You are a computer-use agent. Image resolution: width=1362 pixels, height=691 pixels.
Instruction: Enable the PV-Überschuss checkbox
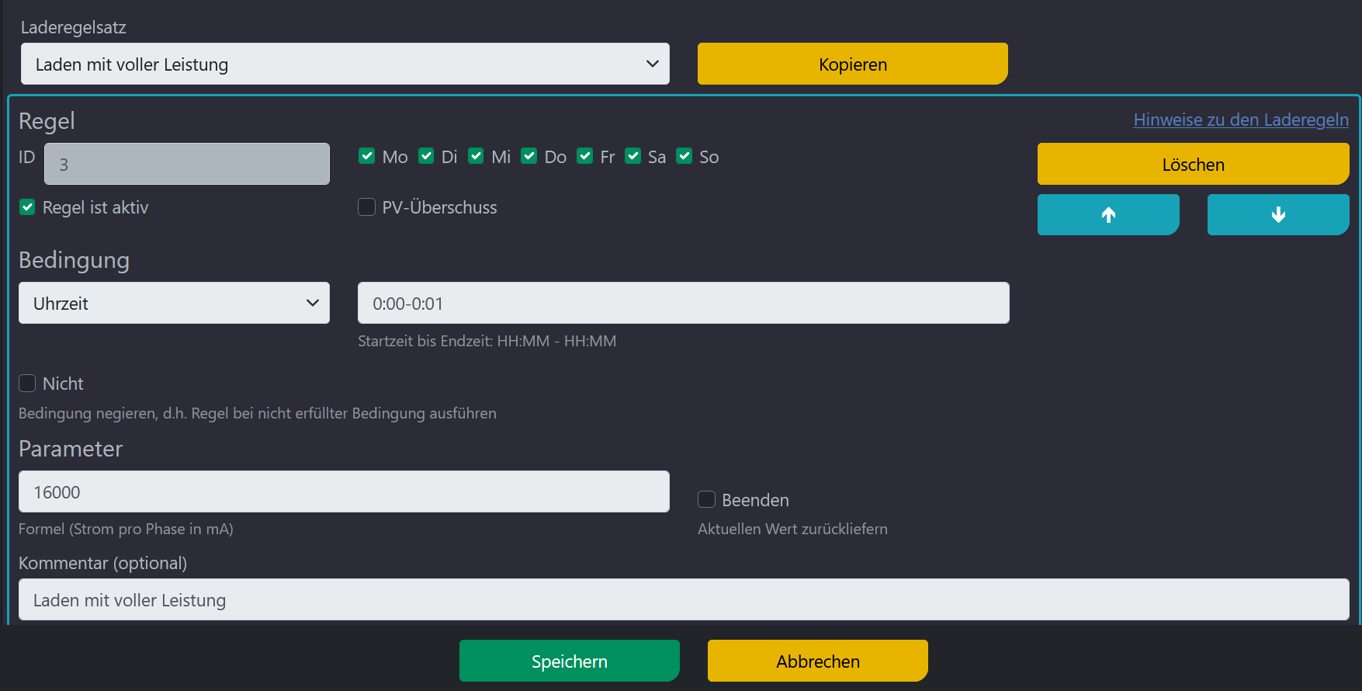[366, 207]
